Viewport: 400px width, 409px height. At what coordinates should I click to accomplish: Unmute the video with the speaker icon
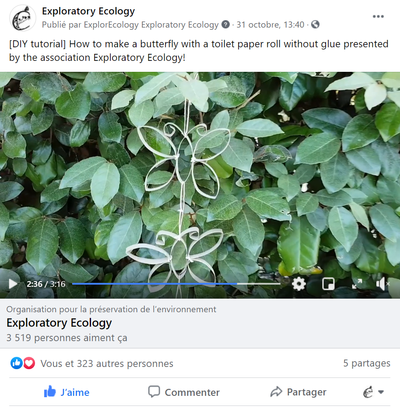[382, 284]
